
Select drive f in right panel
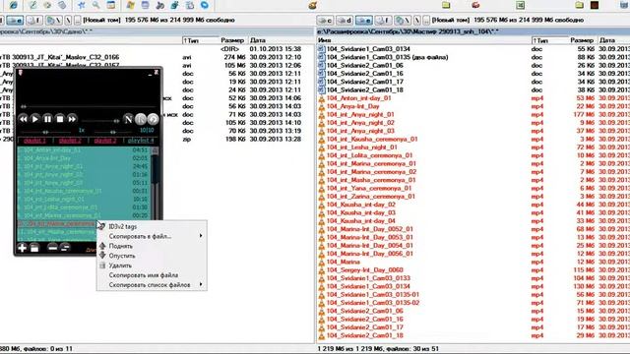[x=383, y=20]
